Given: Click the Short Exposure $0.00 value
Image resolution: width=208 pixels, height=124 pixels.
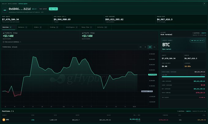Looking at the screenshot, I should pyautogui.click(x=203, y=85).
